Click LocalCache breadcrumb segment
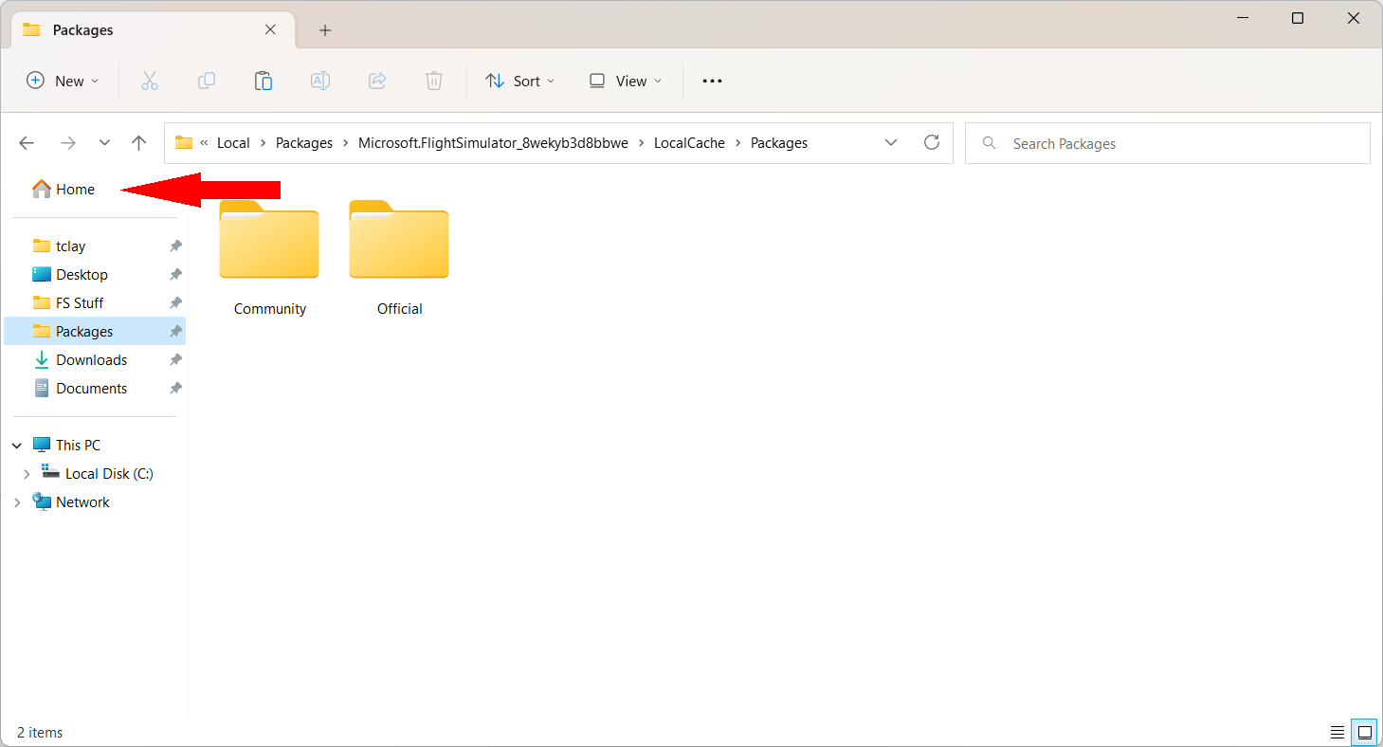Viewport: 1383px width, 747px height. 689,143
